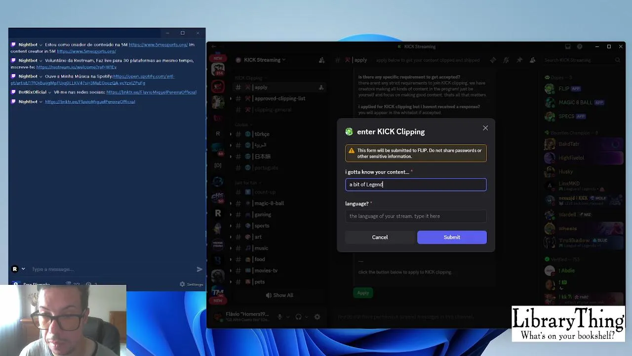632x356 pixels.
Task: Select MAGIC 8 BALL app member
Action: click(x=583, y=102)
